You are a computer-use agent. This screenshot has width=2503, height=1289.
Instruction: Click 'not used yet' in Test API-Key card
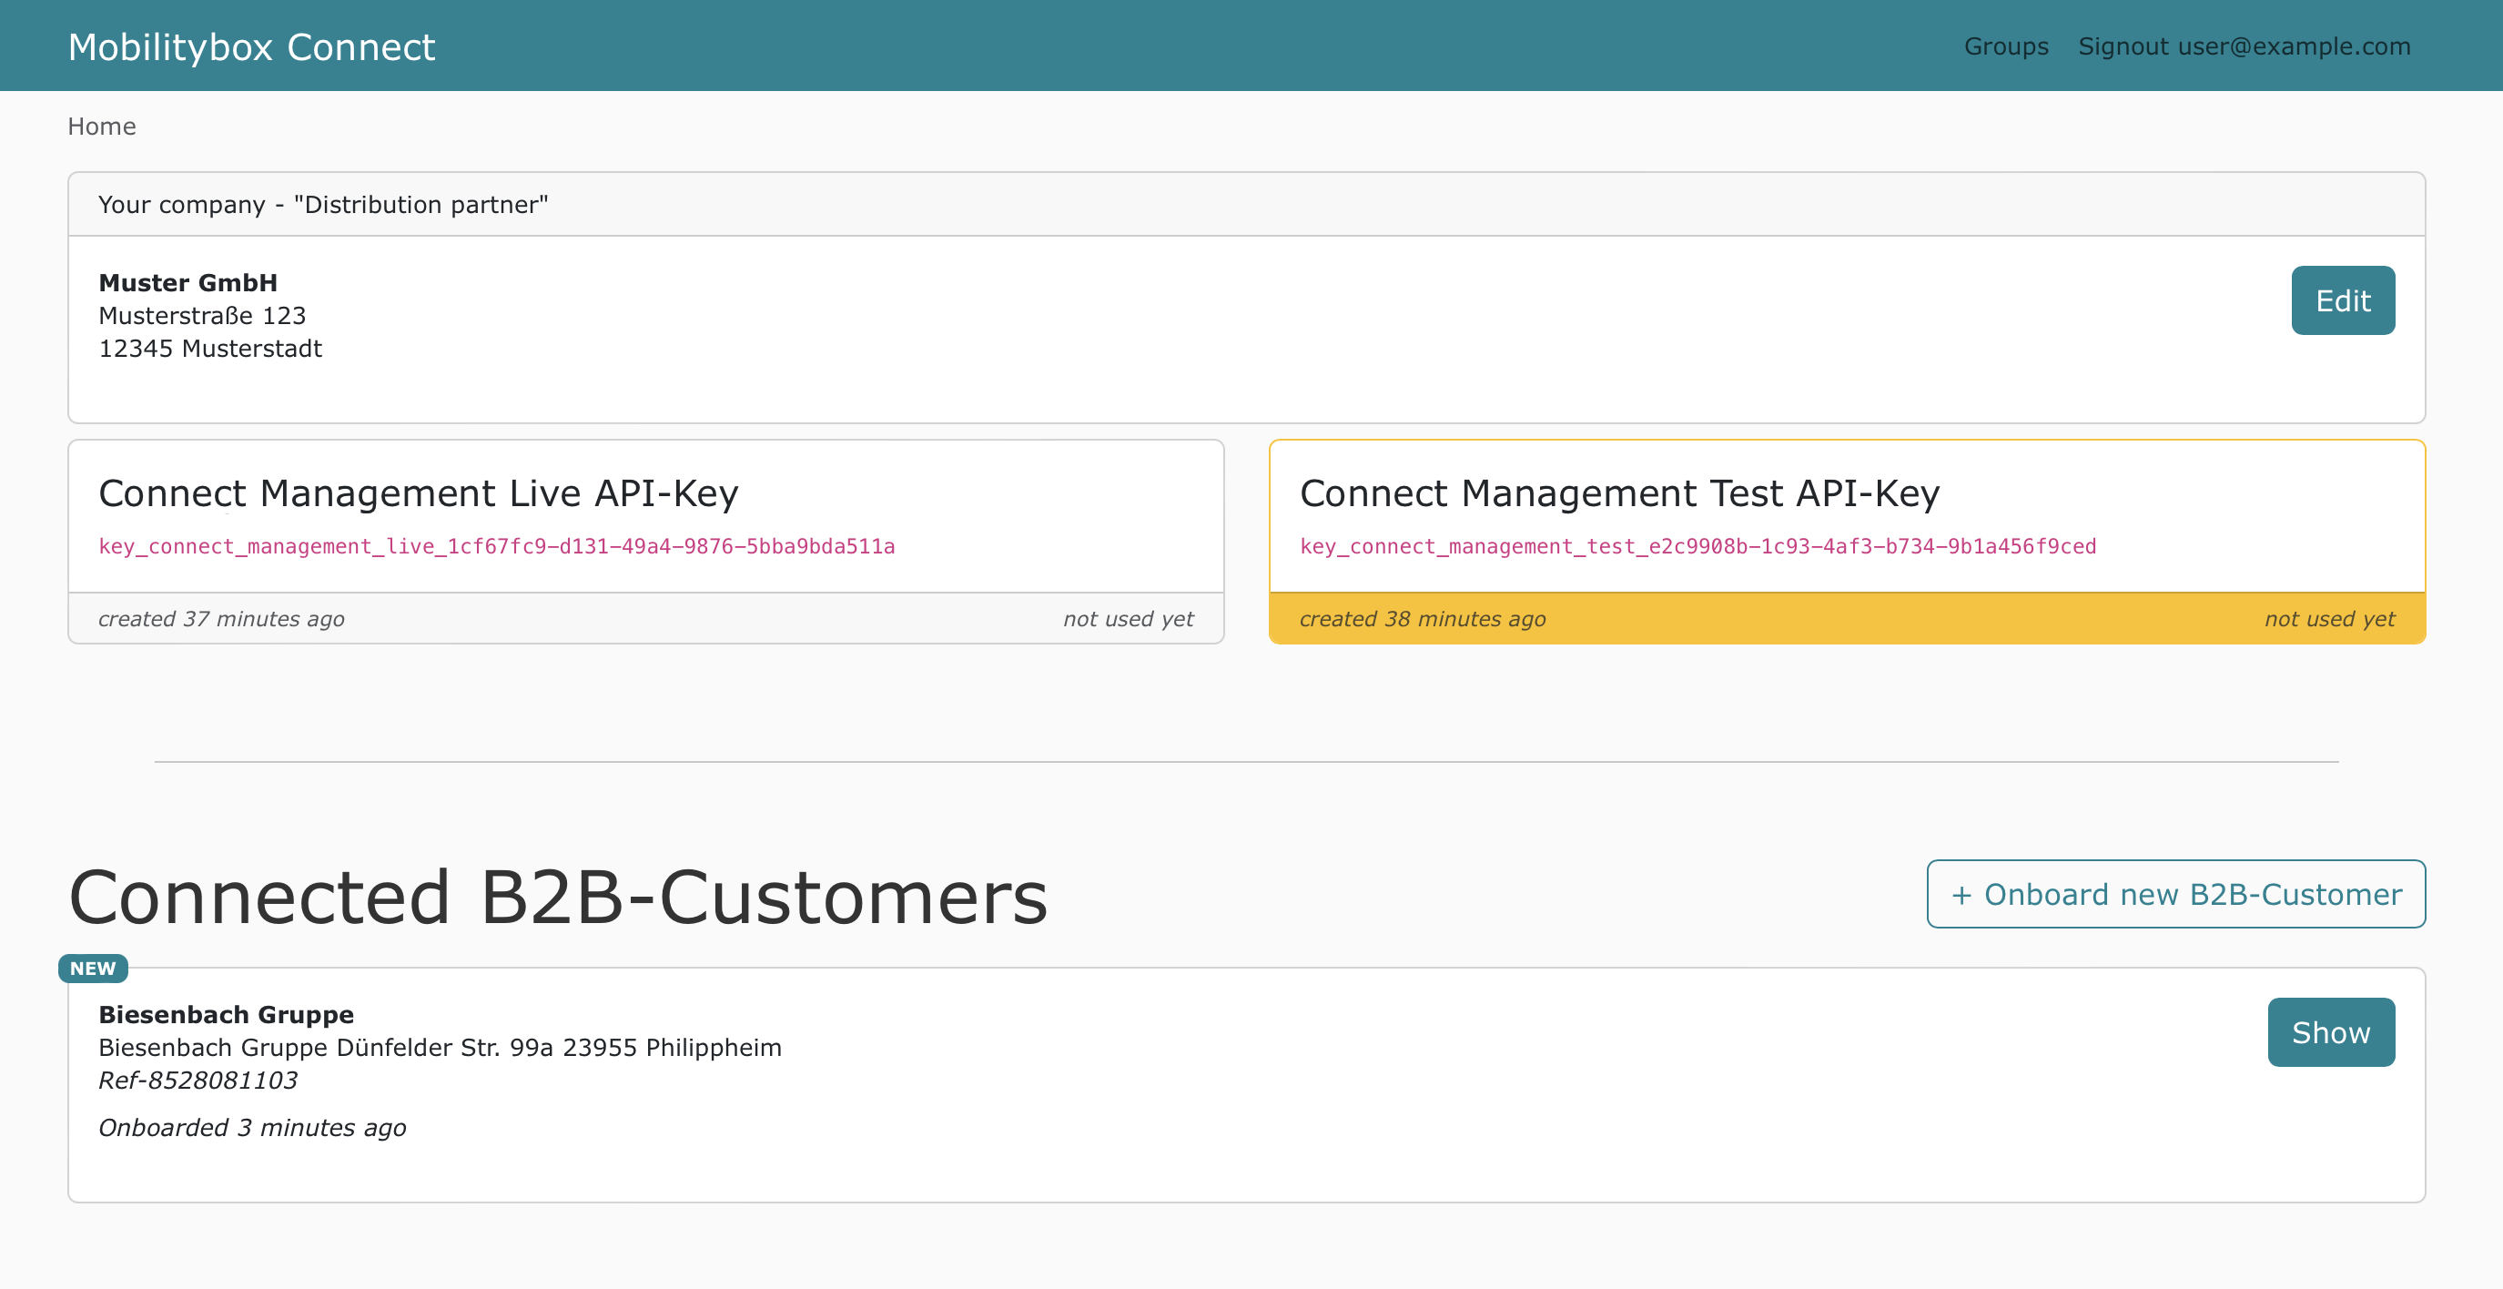[2329, 619]
